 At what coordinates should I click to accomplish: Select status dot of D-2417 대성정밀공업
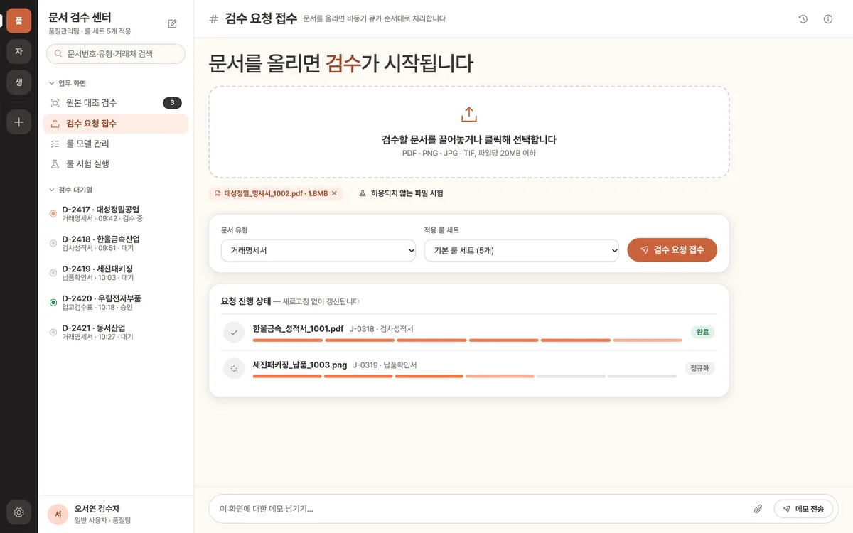coord(53,214)
